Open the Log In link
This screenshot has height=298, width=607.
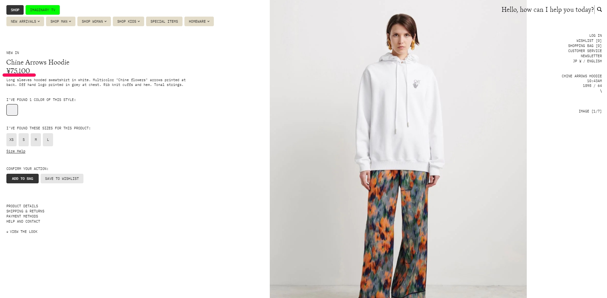595,35
